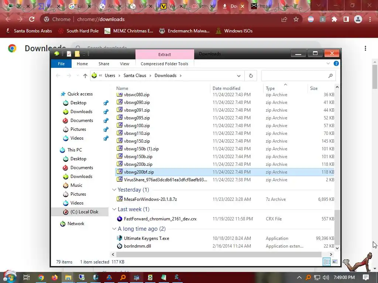
Task: Expand the Explorer ribbon chevron
Action: pyautogui.click(x=328, y=63)
